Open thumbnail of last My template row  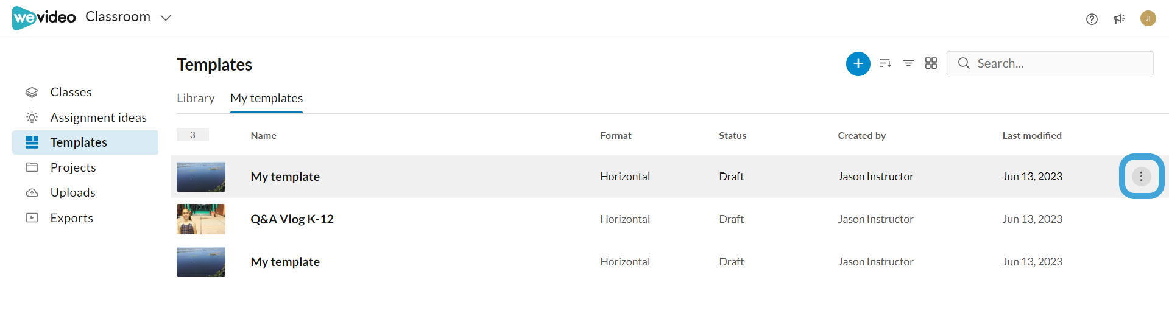(x=201, y=262)
